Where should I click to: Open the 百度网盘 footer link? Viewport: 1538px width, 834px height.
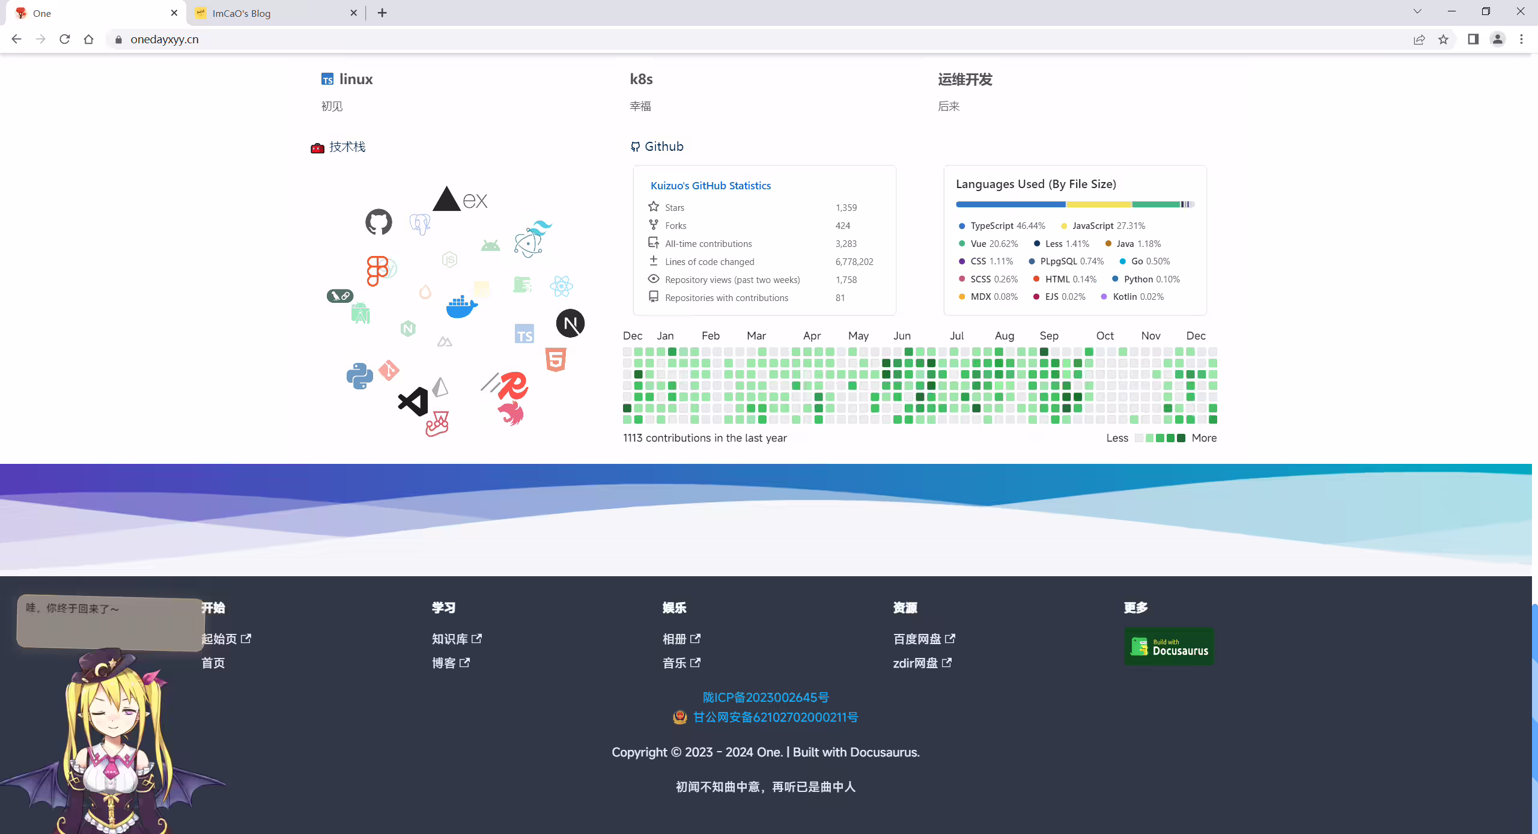pyautogui.click(x=924, y=639)
